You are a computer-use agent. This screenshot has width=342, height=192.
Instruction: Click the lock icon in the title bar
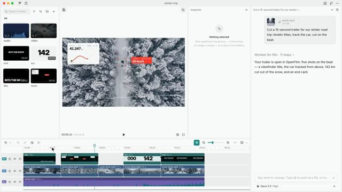(26, 3)
